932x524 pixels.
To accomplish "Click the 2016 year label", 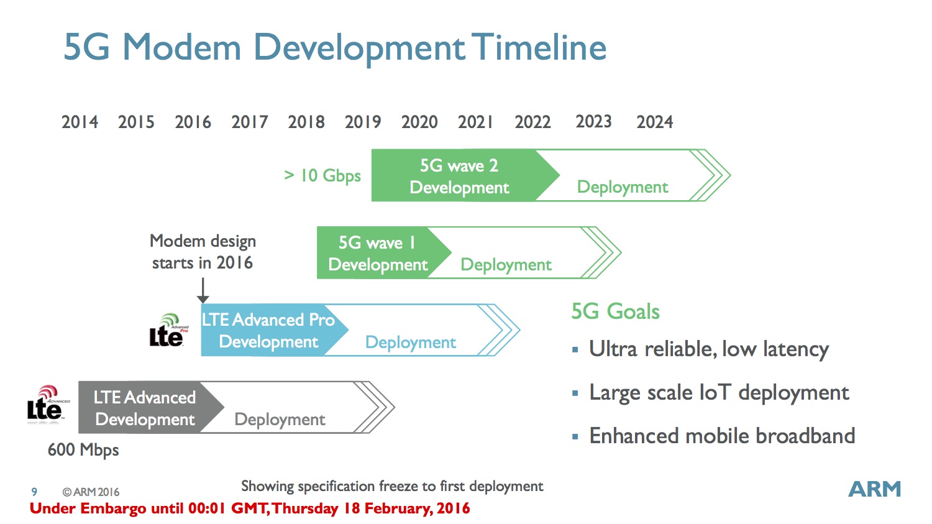I will pos(193,122).
